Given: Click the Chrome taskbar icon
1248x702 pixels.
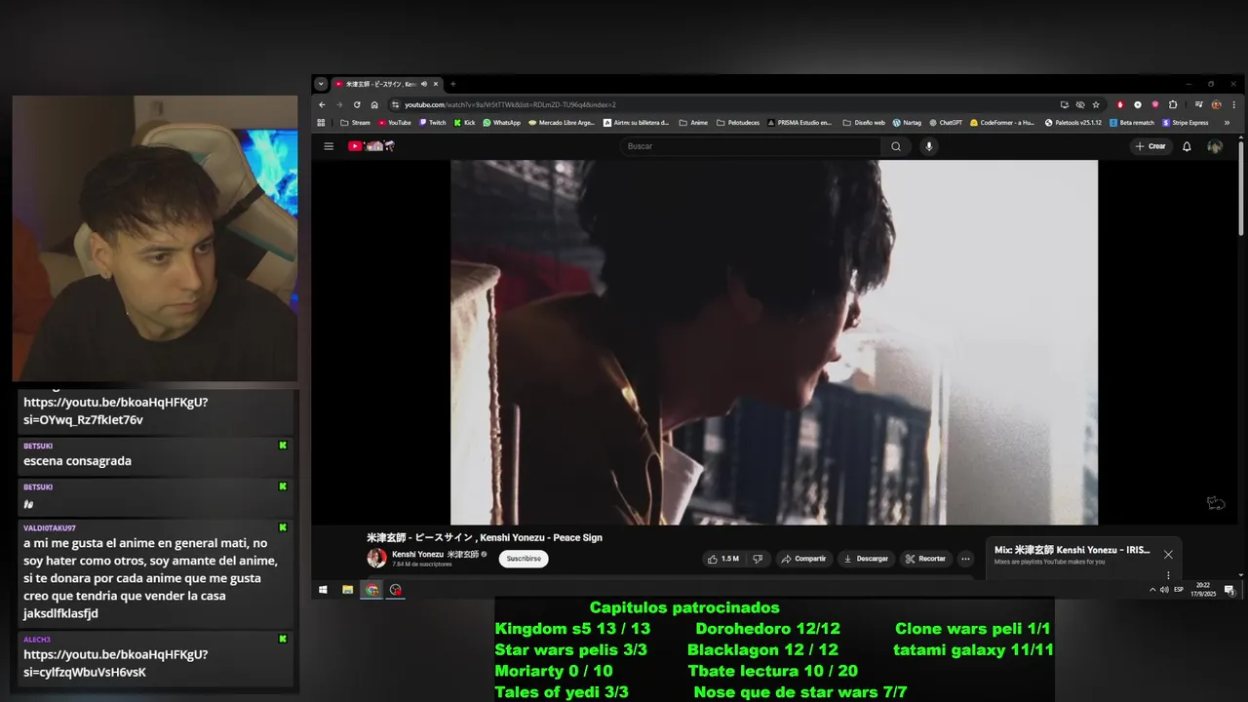Looking at the screenshot, I should (x=371, y=590).
